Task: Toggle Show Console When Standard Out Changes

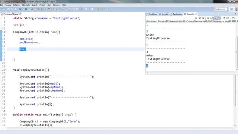Action: tap(215, 18)
